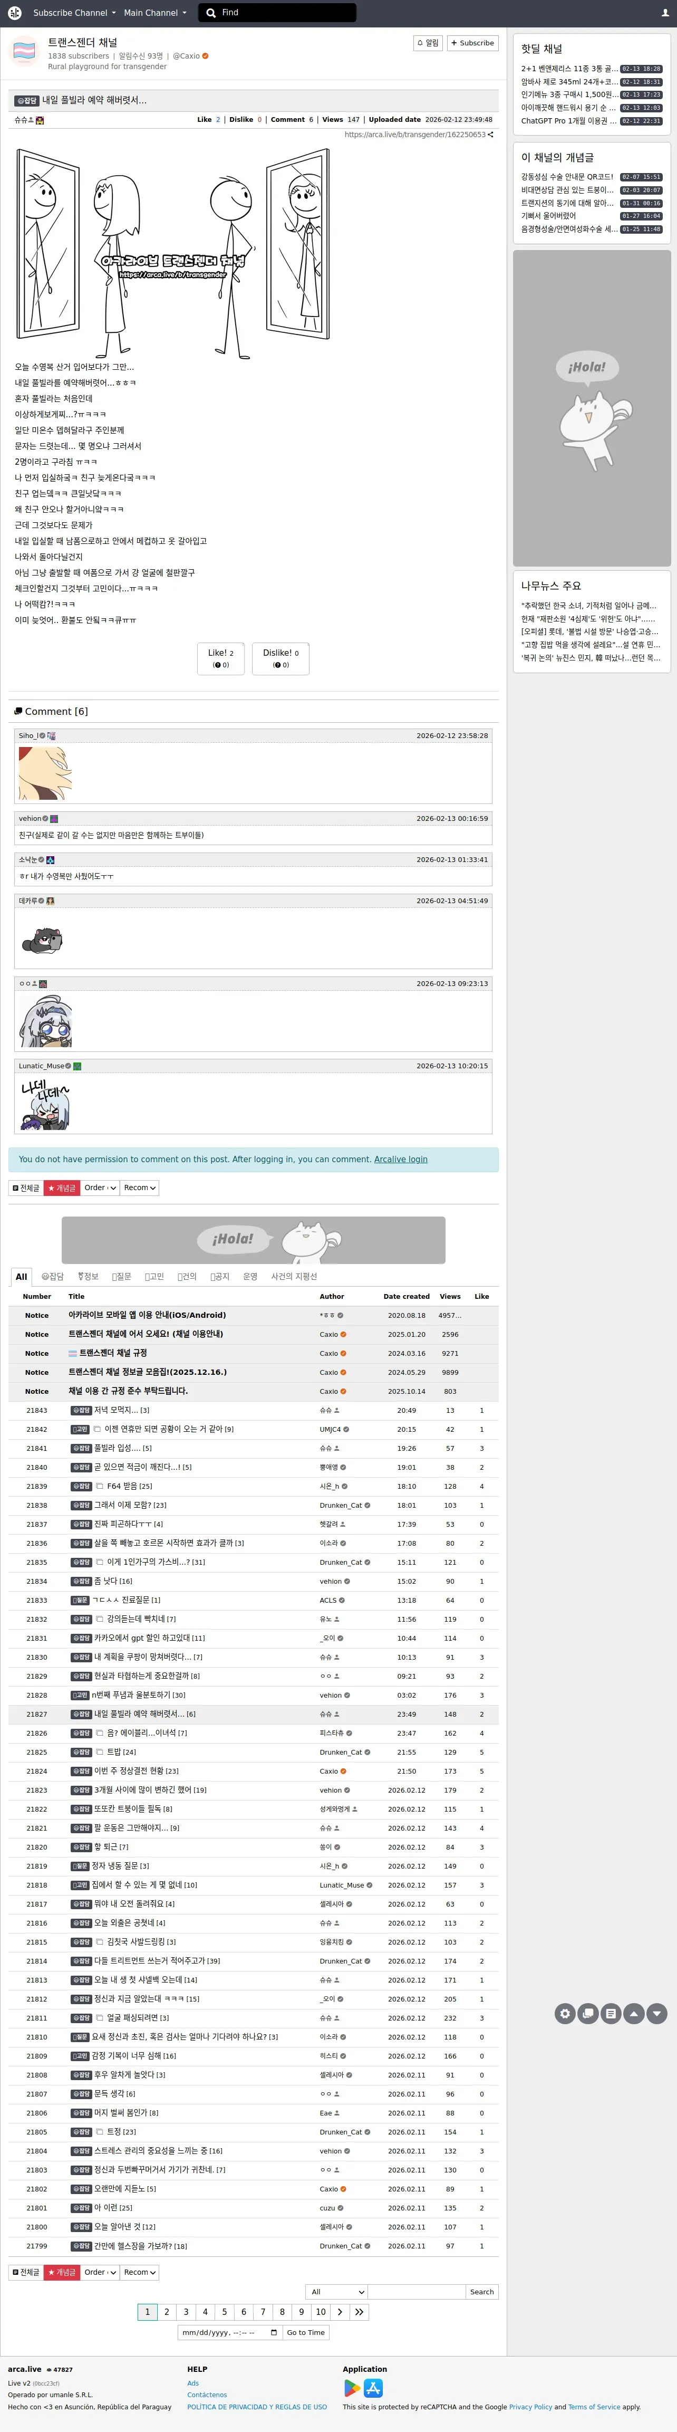Screen dimensions: 677x2432
Task: Click the + Subscribe button
Action: pyautogui.click(x=472, y=43)
